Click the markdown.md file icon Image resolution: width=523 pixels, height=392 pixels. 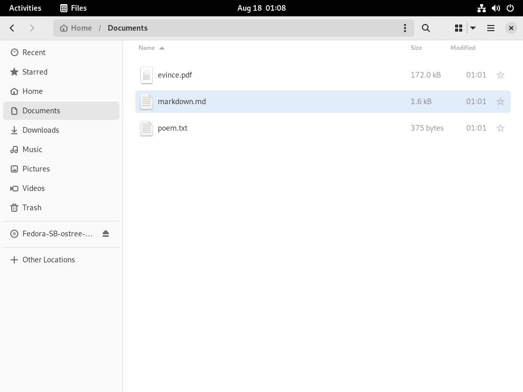pos(147,102)
